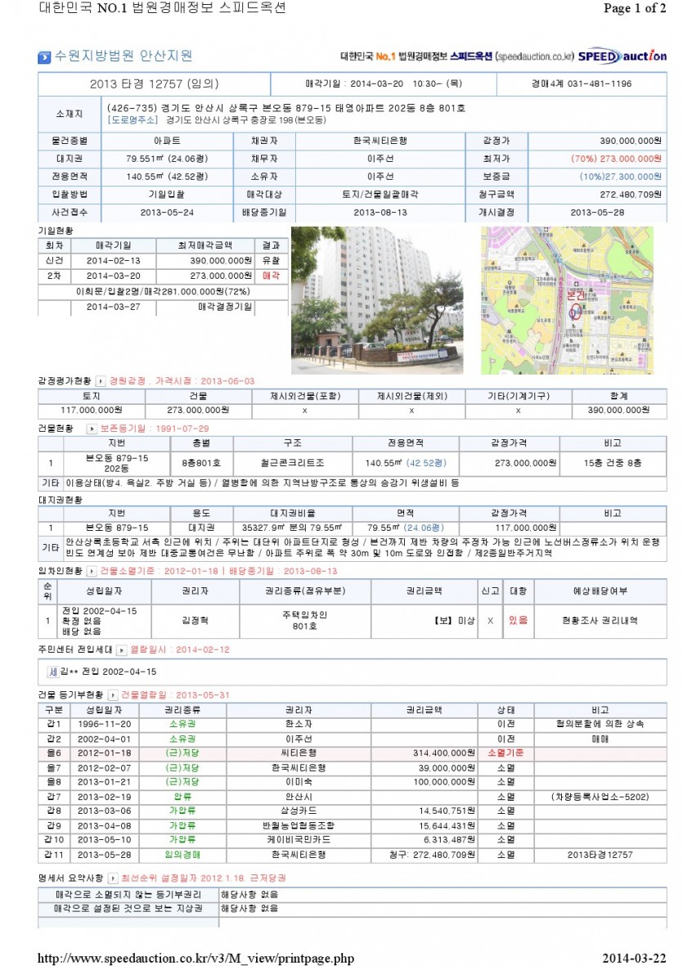Viewport: 683px width, 966px height.
Task: Click 현황조사 권리내역 in 예상배당여부 column
Action: [x=600, y=621]
